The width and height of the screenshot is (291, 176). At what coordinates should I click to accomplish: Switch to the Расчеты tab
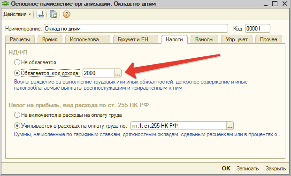(20, 39)
